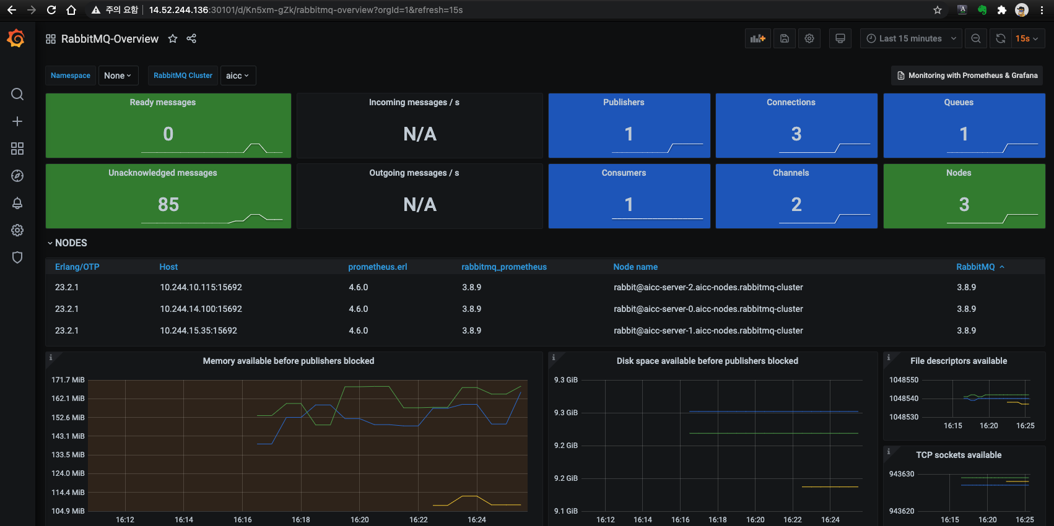The image size is (1054, 526).
Task: Select host 10.244.15.35:15692 cell
Action: tap(199, 330)
